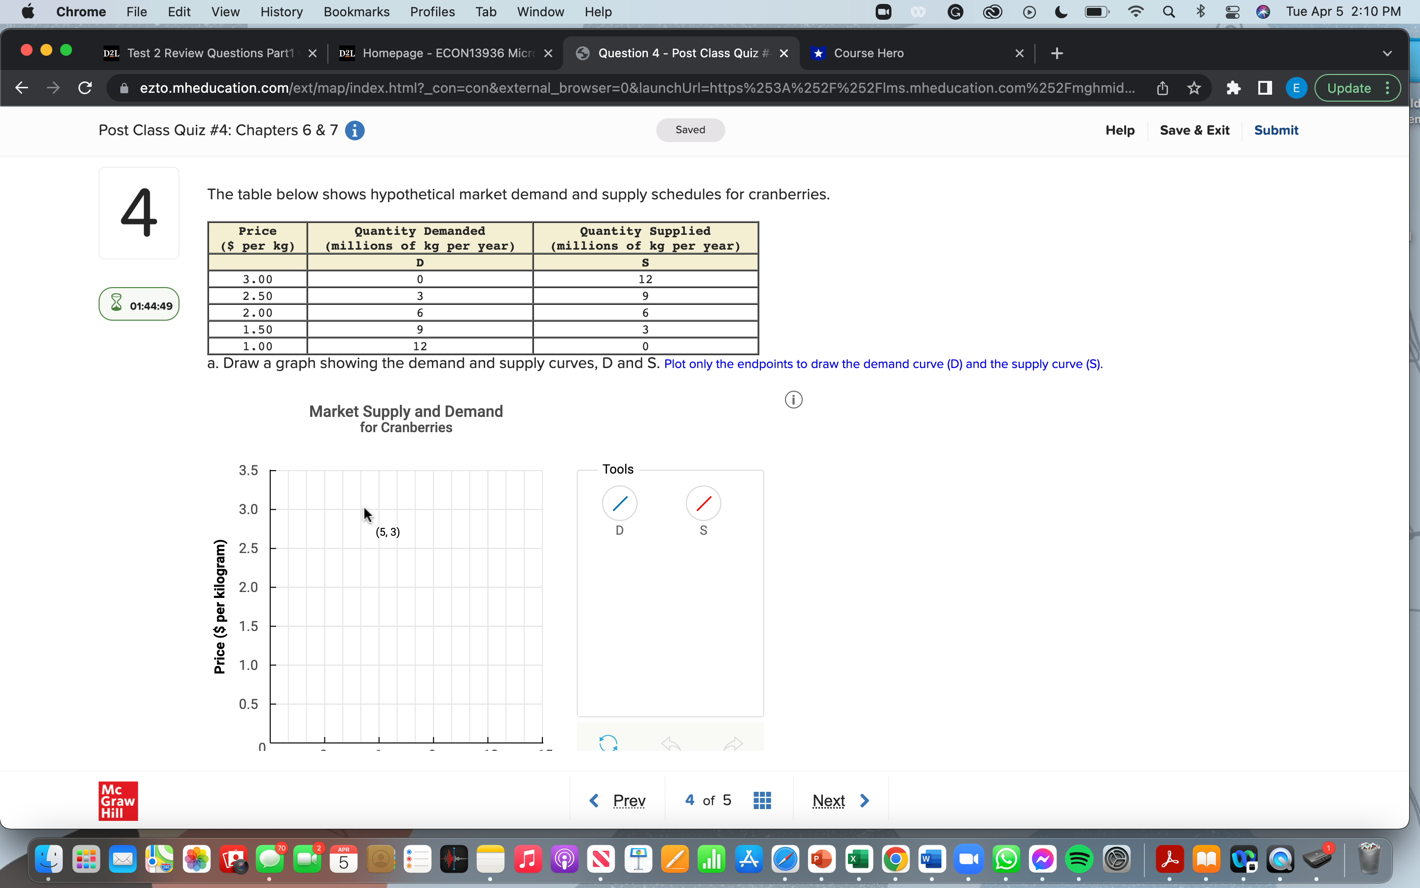Click the info icon beside the quiz title
This screenshot has width=1420, height=888.
click(x=355, y=130)
